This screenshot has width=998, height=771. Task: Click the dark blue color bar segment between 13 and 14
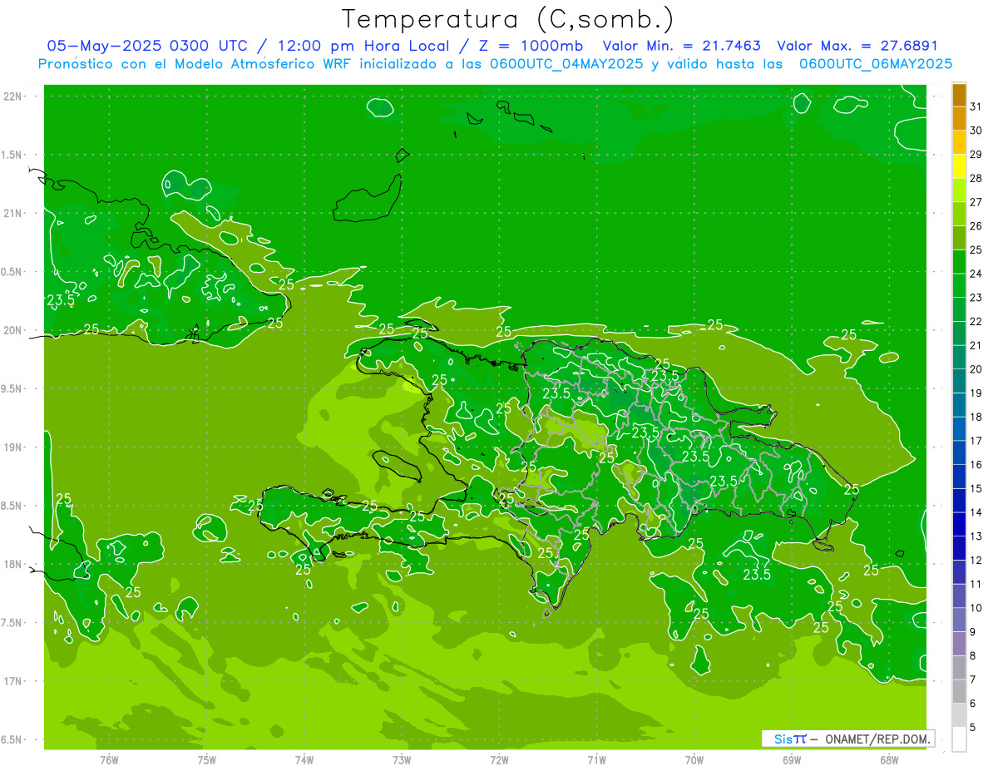pyautogui.click(x=959, y=525)
